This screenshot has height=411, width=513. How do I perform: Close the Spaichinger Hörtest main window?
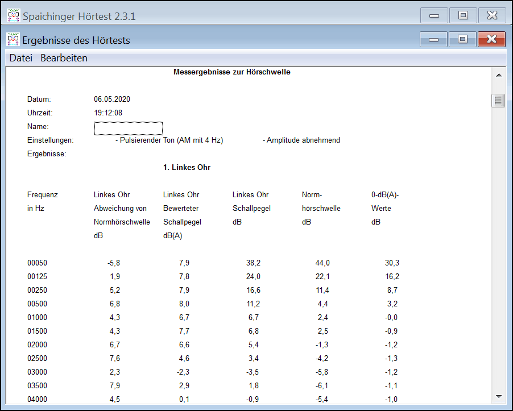[492, 15]
